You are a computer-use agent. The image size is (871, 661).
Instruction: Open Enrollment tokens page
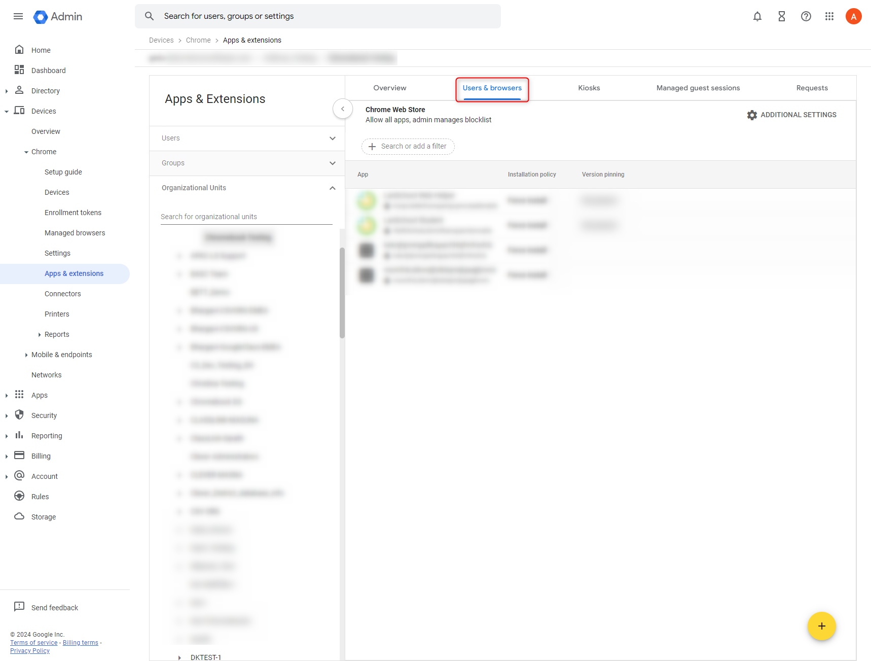click(73, 213)
